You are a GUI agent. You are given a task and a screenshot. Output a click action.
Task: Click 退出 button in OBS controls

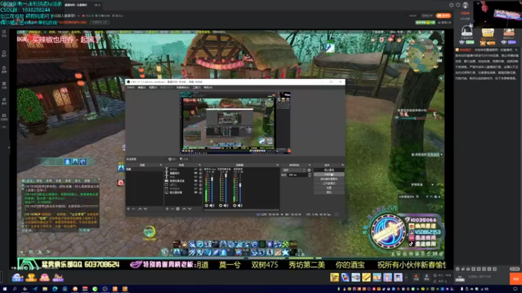329,192
